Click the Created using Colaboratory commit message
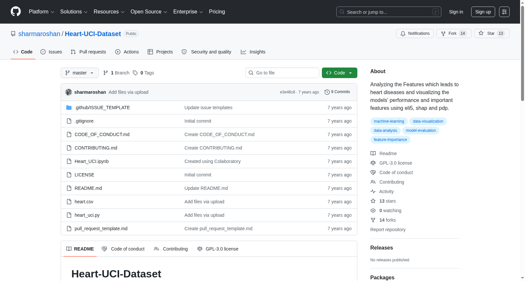Viewport: 525px width, 281px height. point(213,161)
